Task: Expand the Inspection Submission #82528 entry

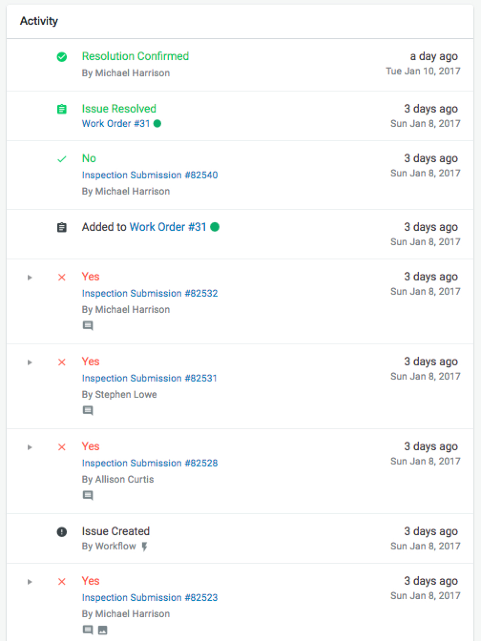Action: [30, 447]
